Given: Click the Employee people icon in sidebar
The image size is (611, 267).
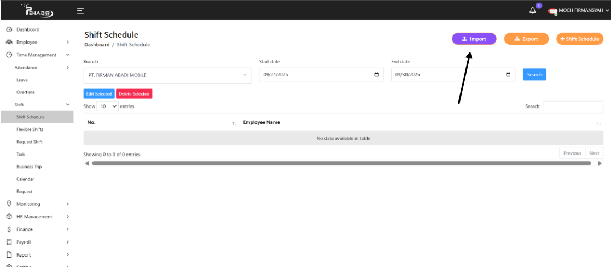Looking at the screenshot, I should coord(9,42).
